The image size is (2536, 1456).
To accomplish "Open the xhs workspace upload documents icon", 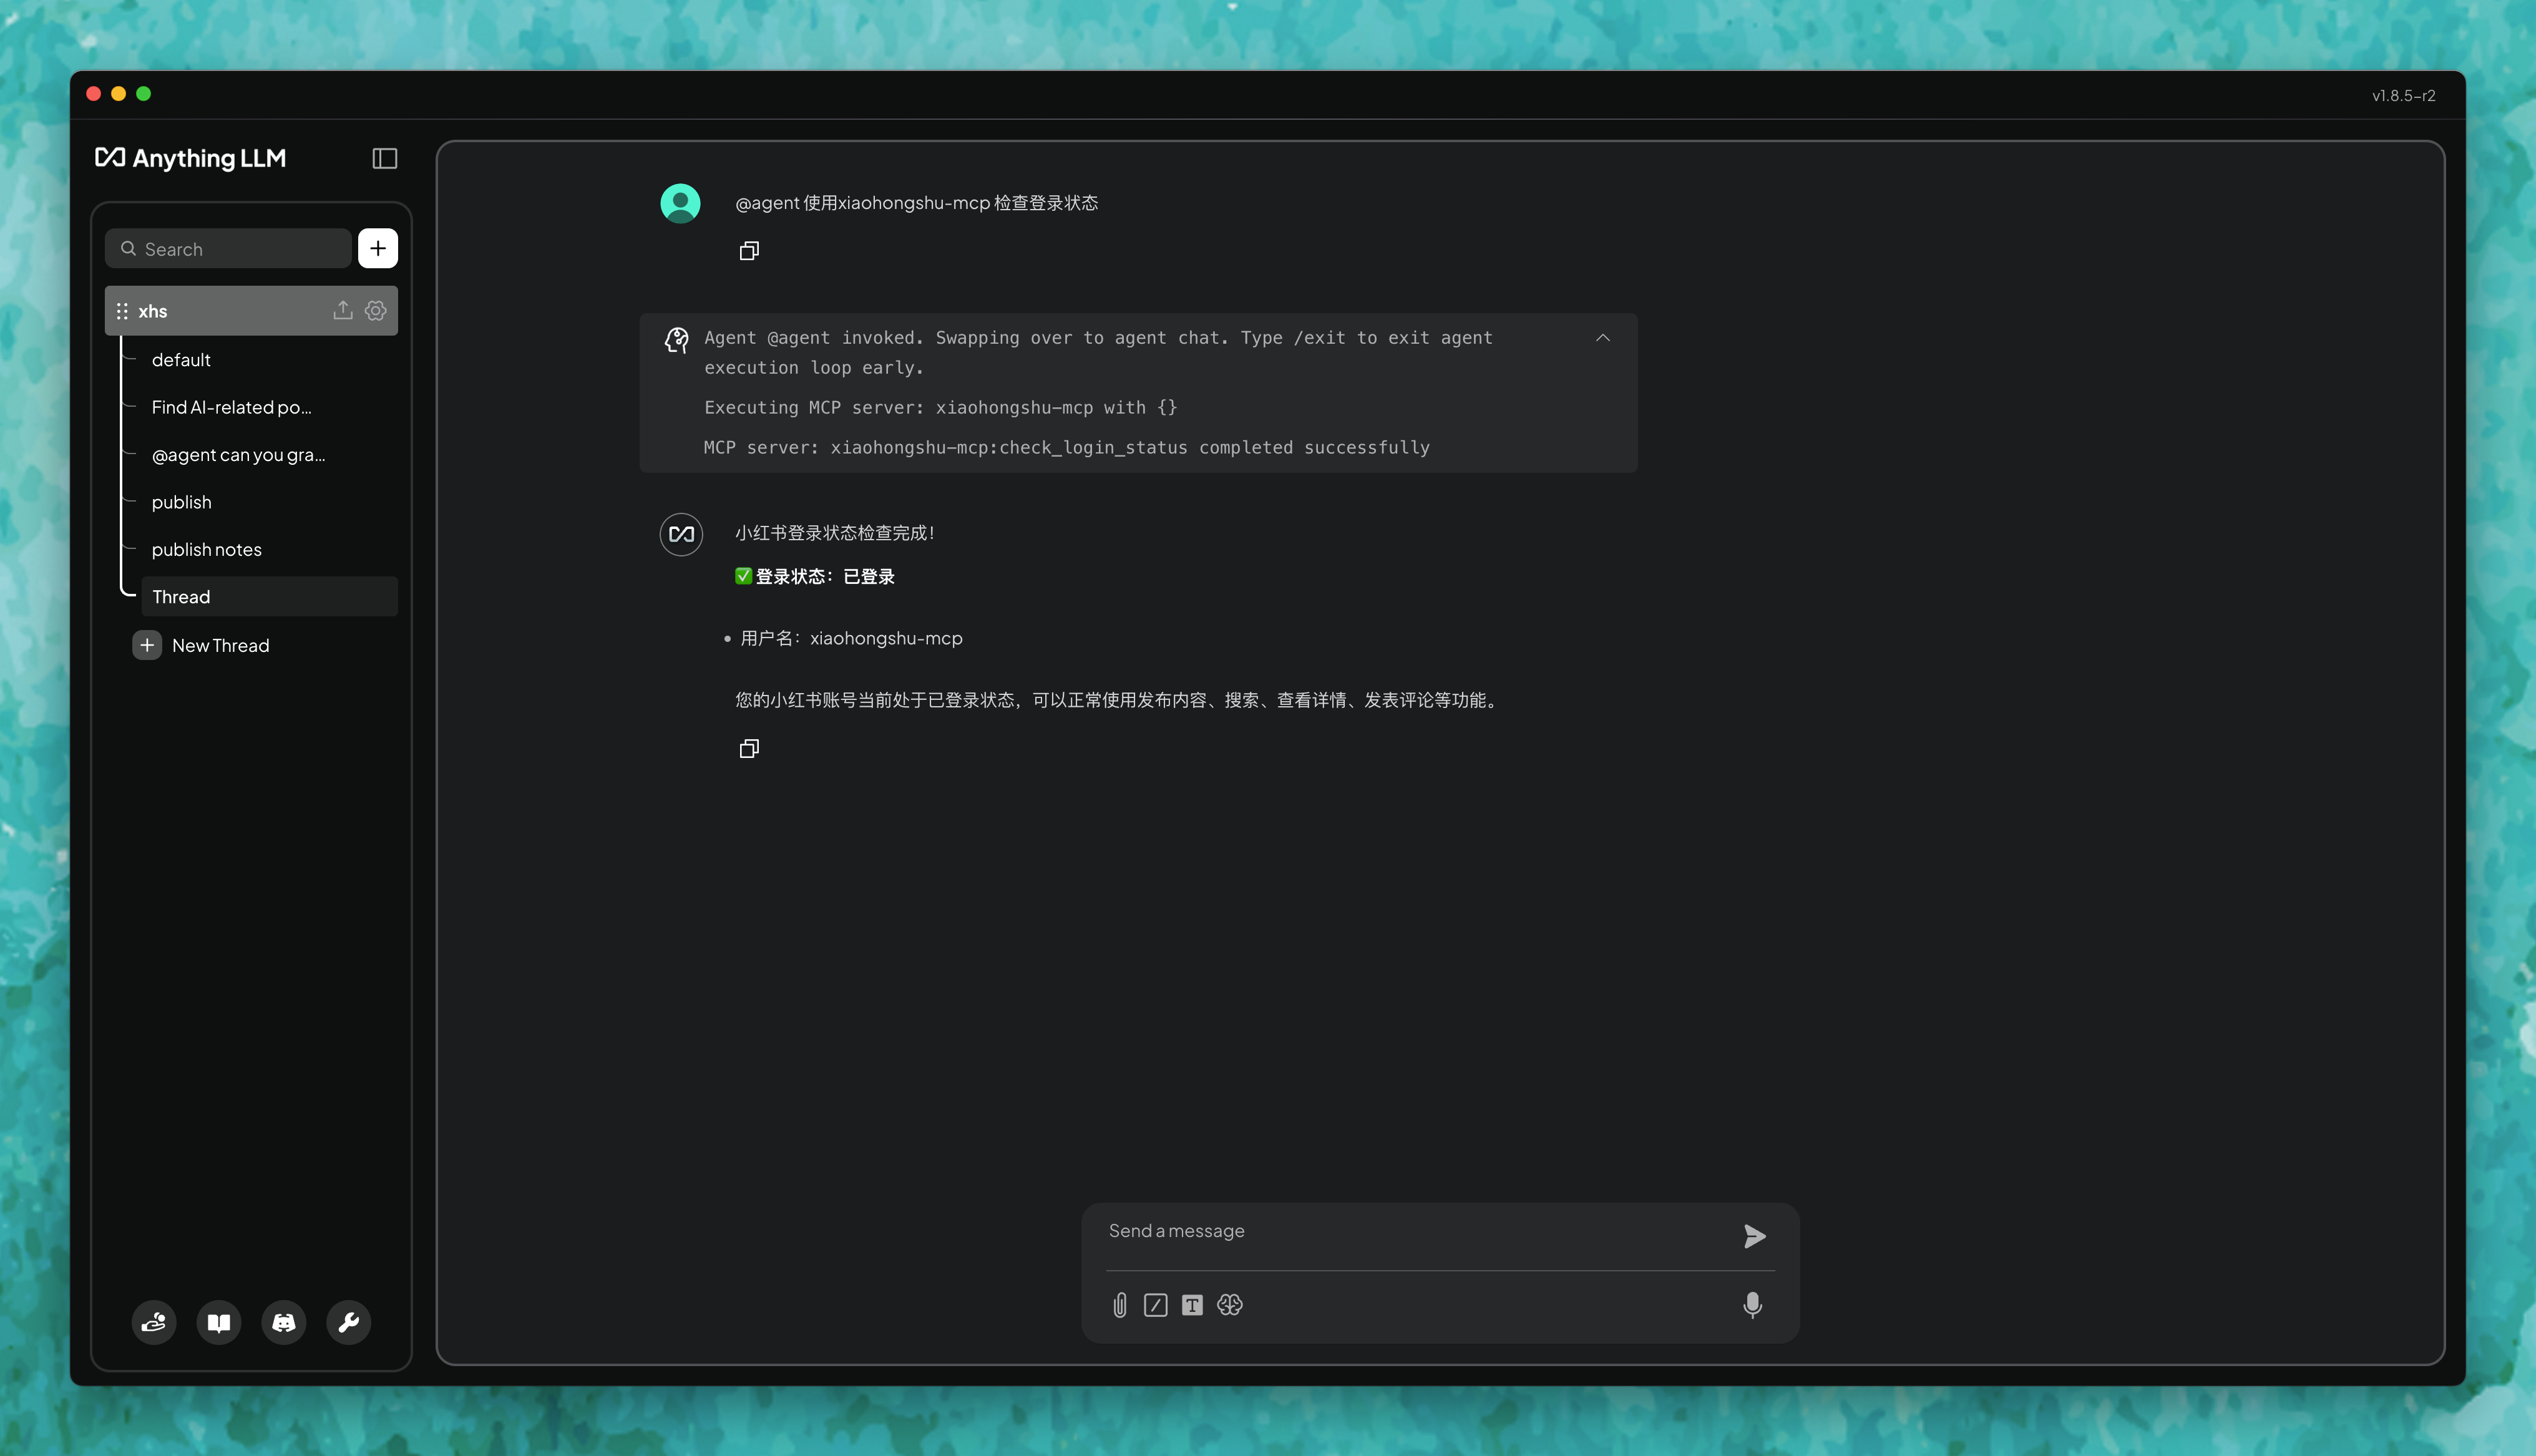I will [343, 311].
